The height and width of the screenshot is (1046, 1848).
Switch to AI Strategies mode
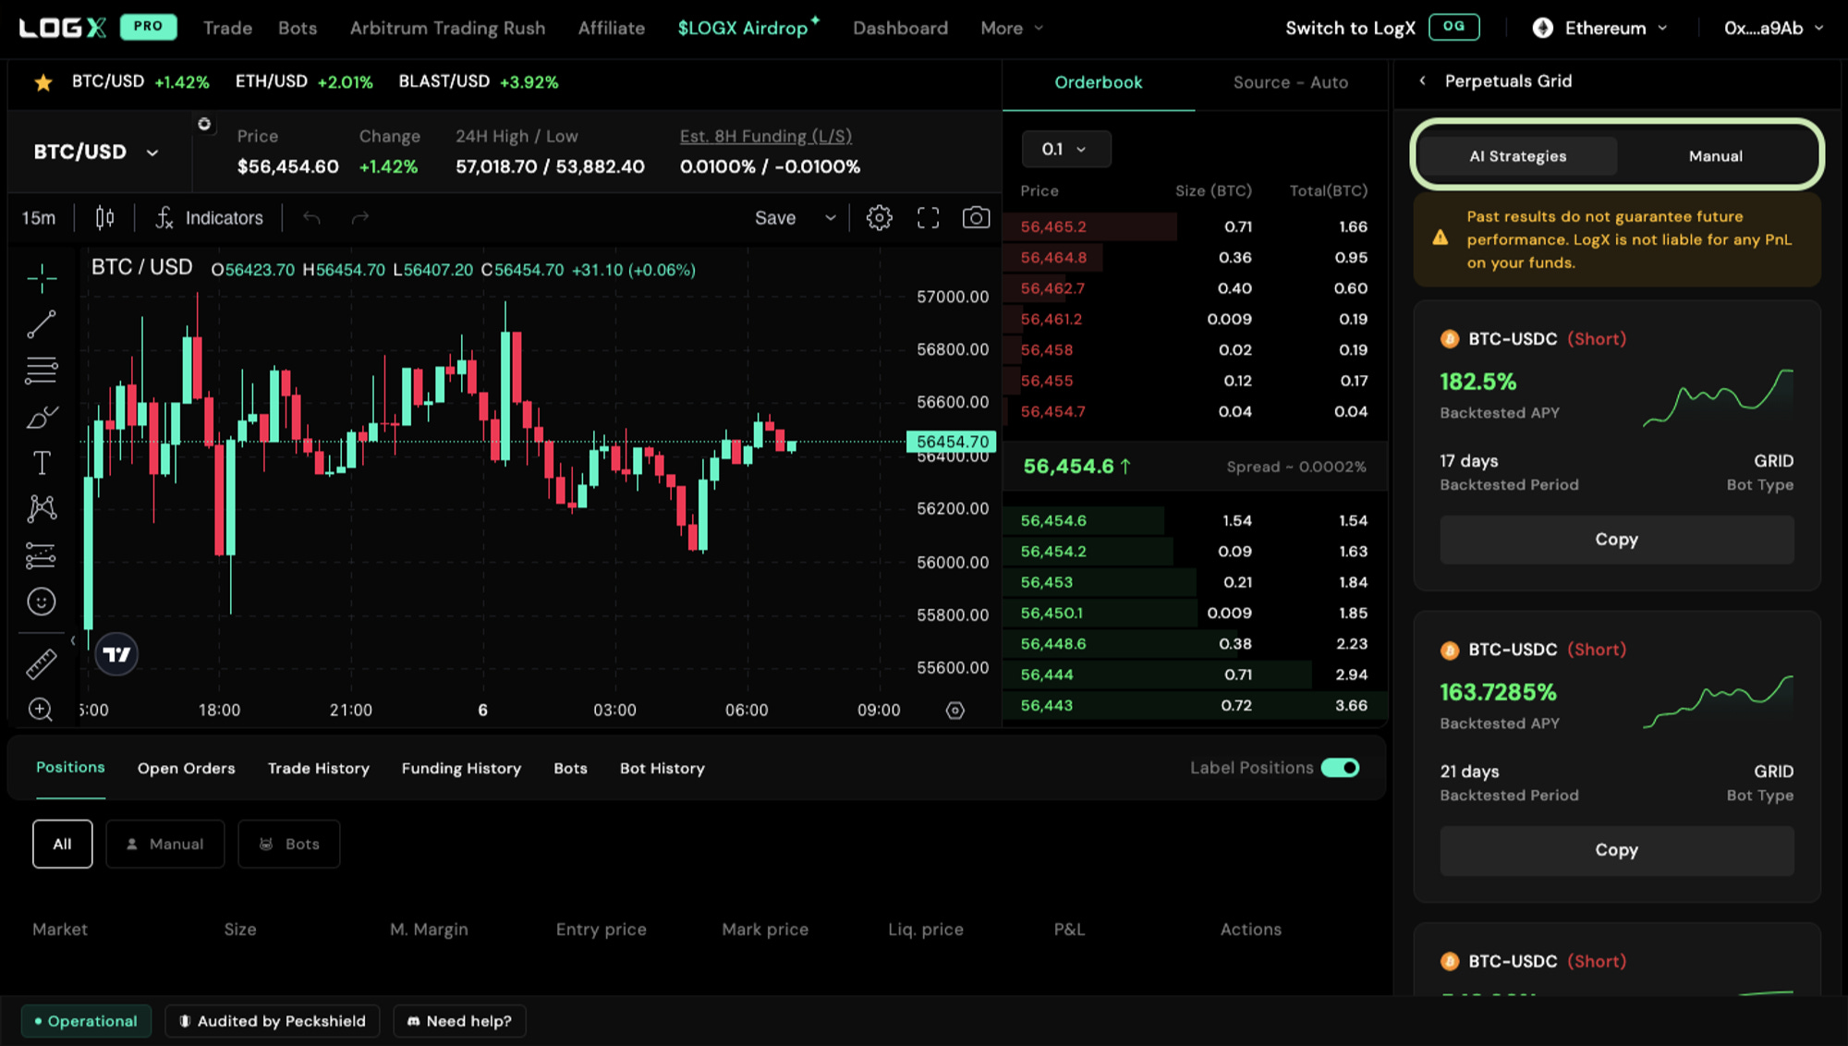(x=1517, y=156)
